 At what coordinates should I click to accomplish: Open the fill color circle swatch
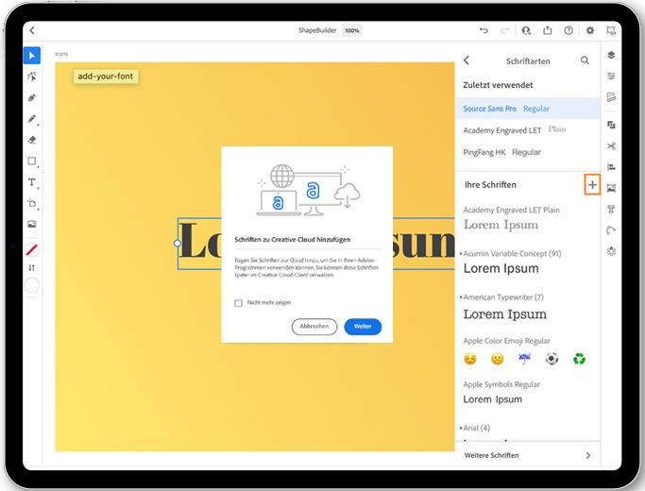coord(32,285)
